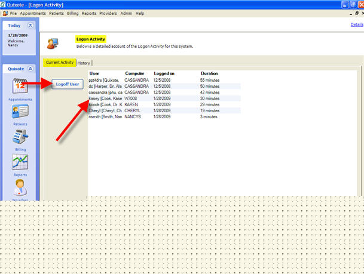Open the Help menu
Screen dimensions: 364x274
[140, 14]
